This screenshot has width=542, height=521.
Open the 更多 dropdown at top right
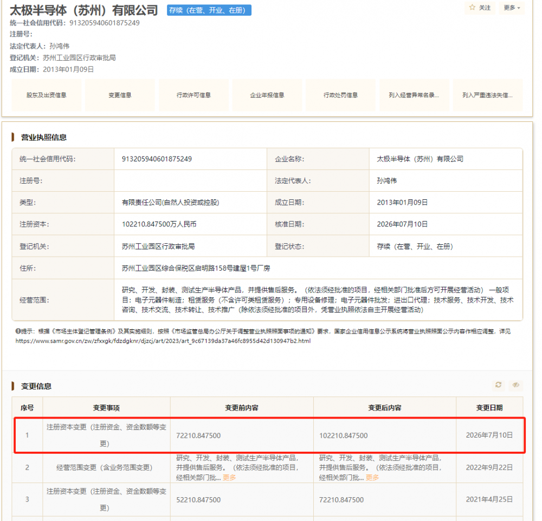click(x=512, y=8)
